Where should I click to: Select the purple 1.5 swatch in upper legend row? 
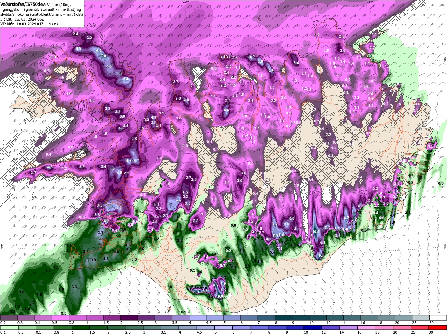tap(112, 318)
